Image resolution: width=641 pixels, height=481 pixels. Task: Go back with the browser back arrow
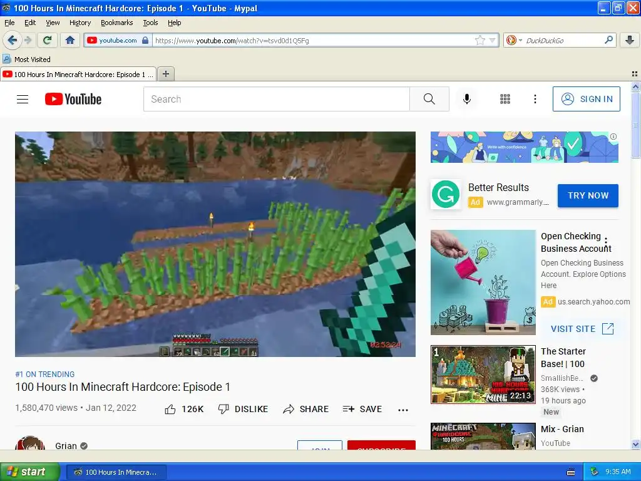point(13,40)
